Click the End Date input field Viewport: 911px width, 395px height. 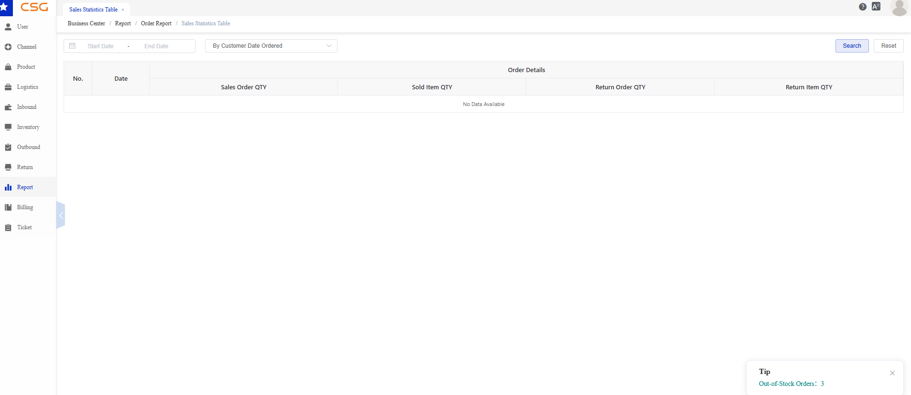click(x=156, y=46)
